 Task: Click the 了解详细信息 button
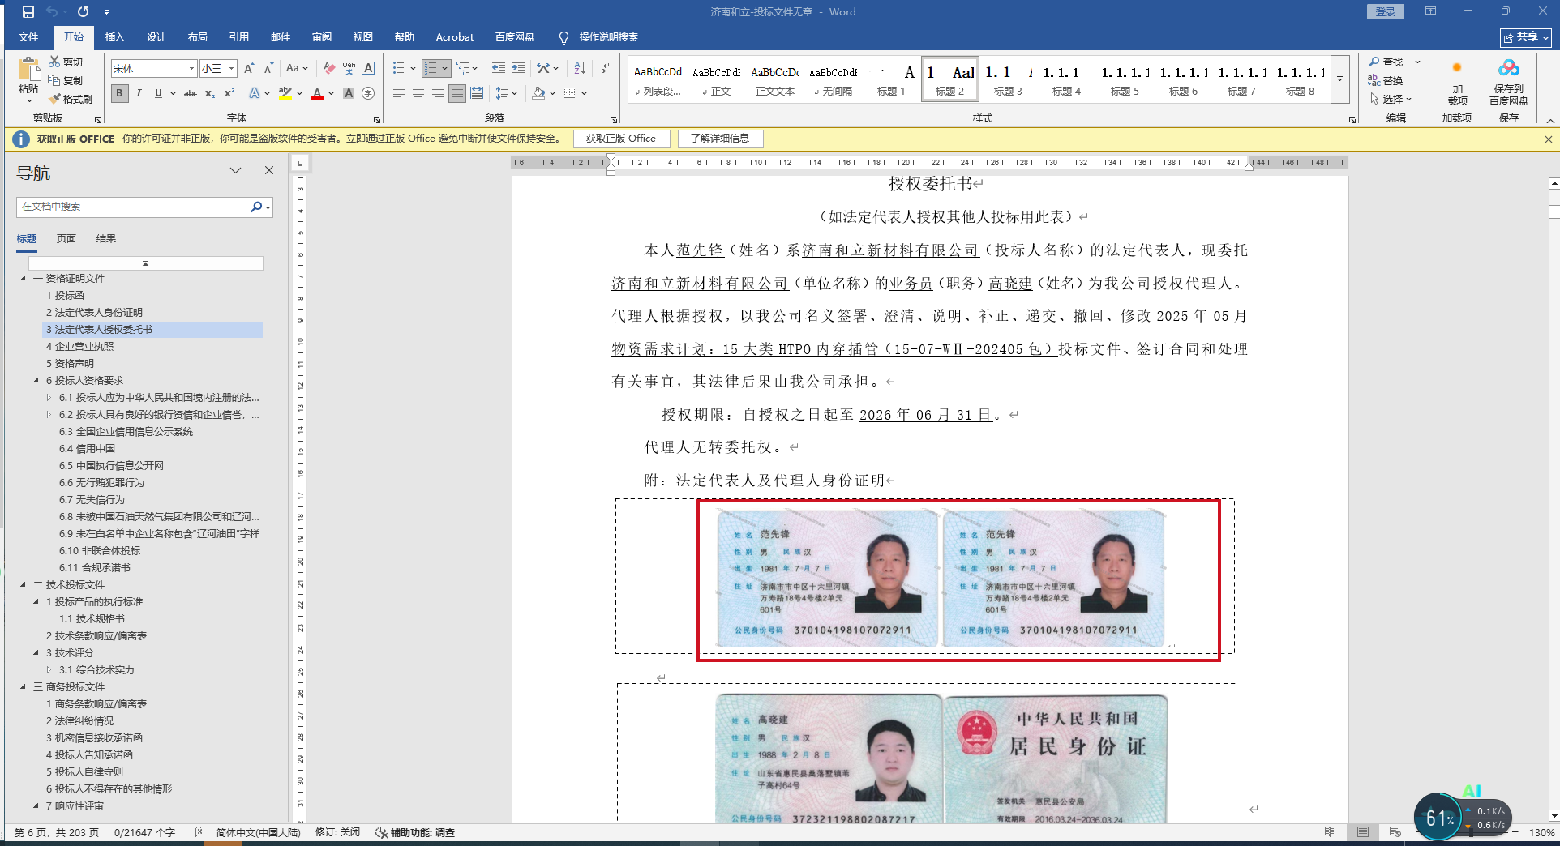click(x=720, y=139)
